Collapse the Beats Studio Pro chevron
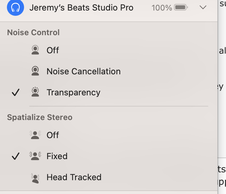The image size is (226, 194). click(x=203, y=7)
